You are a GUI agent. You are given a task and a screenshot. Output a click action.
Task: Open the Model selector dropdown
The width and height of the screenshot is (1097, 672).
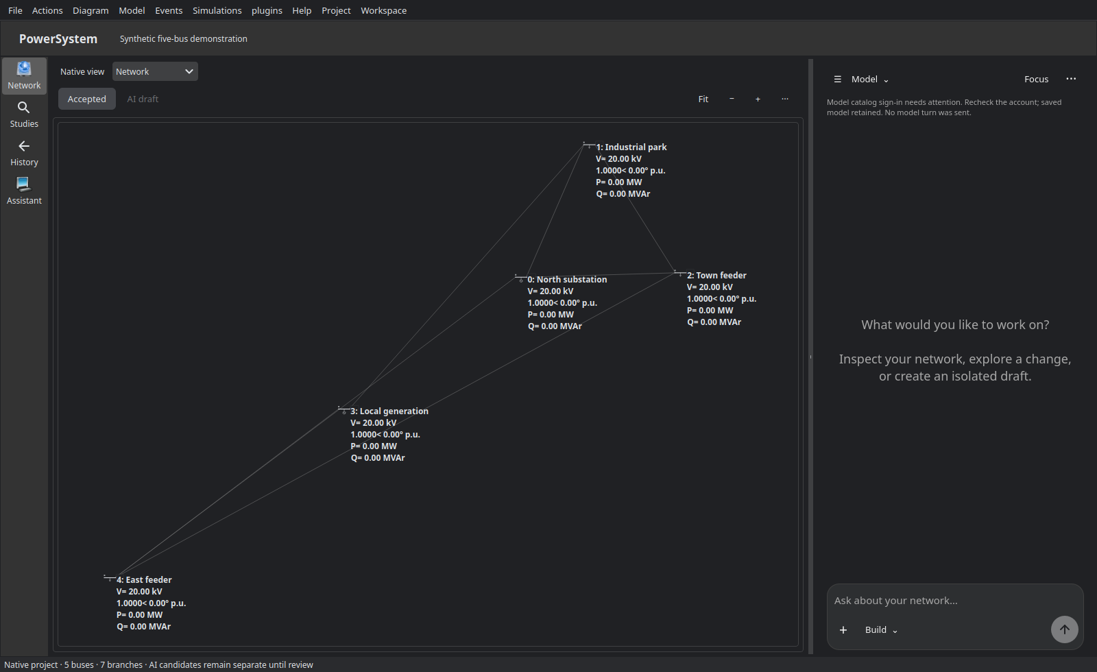(x=870, y=80)
